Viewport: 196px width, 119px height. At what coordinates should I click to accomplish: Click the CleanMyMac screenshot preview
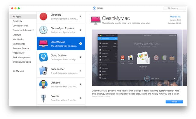tap(137, 58)
